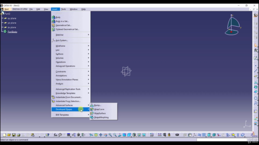Click the New document icon

point(4,135)
